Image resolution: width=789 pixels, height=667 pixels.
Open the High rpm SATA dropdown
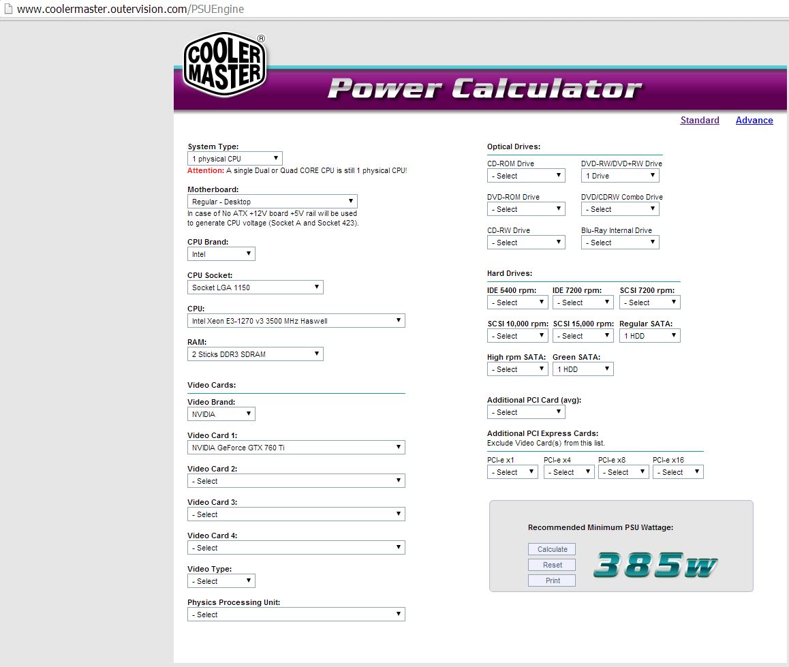pyautogui.click(x=517, y=369)
